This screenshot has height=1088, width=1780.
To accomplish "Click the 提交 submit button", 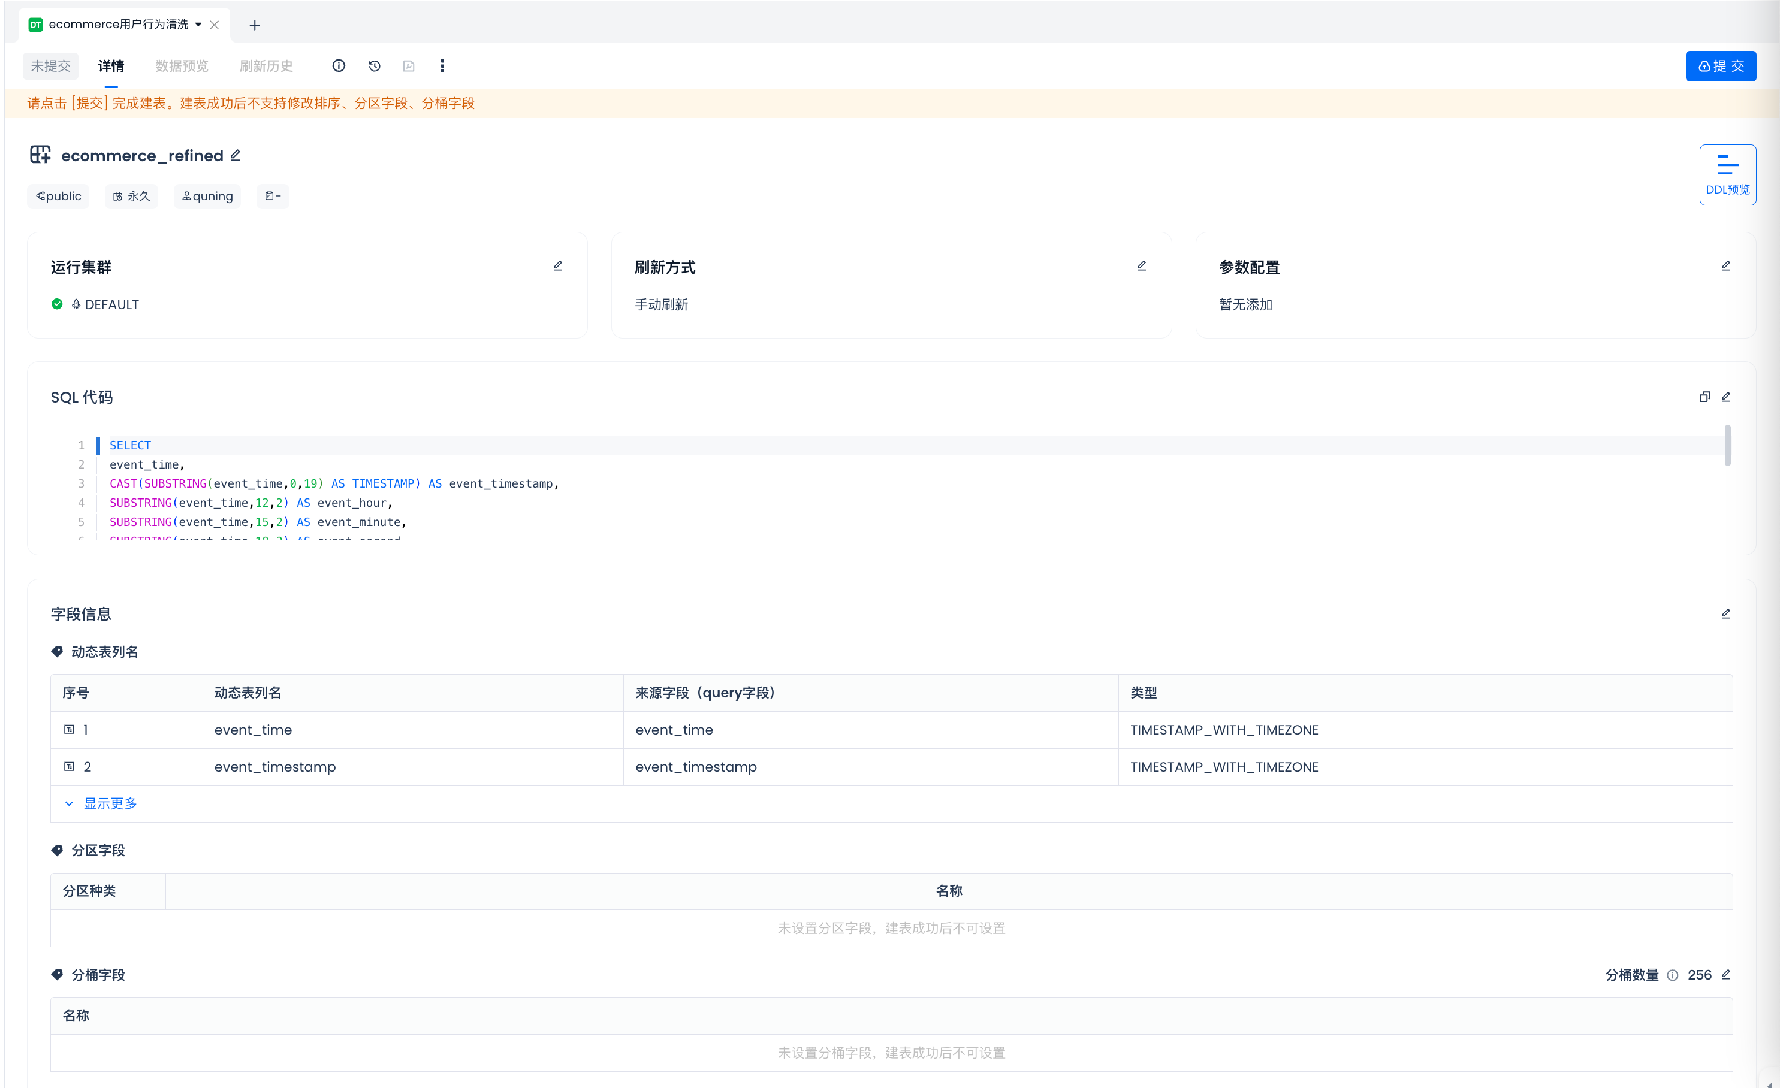I will click(1721, 66).
